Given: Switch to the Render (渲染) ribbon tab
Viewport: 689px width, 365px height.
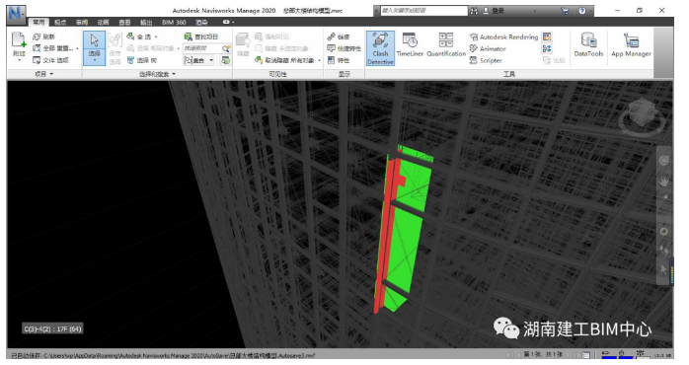Looking at the screenshot, I should point(201,22).
